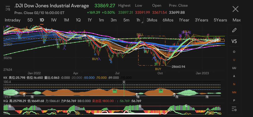The width and height of the screenshot is (253, 117).
Task: Open indicator settings icon at bottom right
Action: pyautogui.click(x=234, y=109)
